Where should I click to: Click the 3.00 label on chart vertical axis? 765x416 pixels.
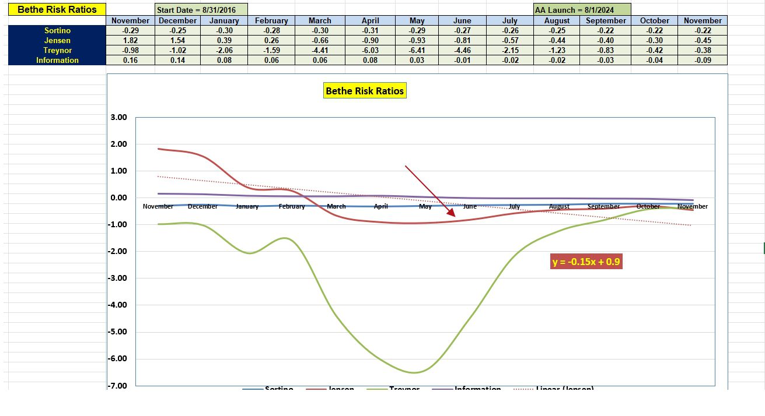tap(118, 117)
